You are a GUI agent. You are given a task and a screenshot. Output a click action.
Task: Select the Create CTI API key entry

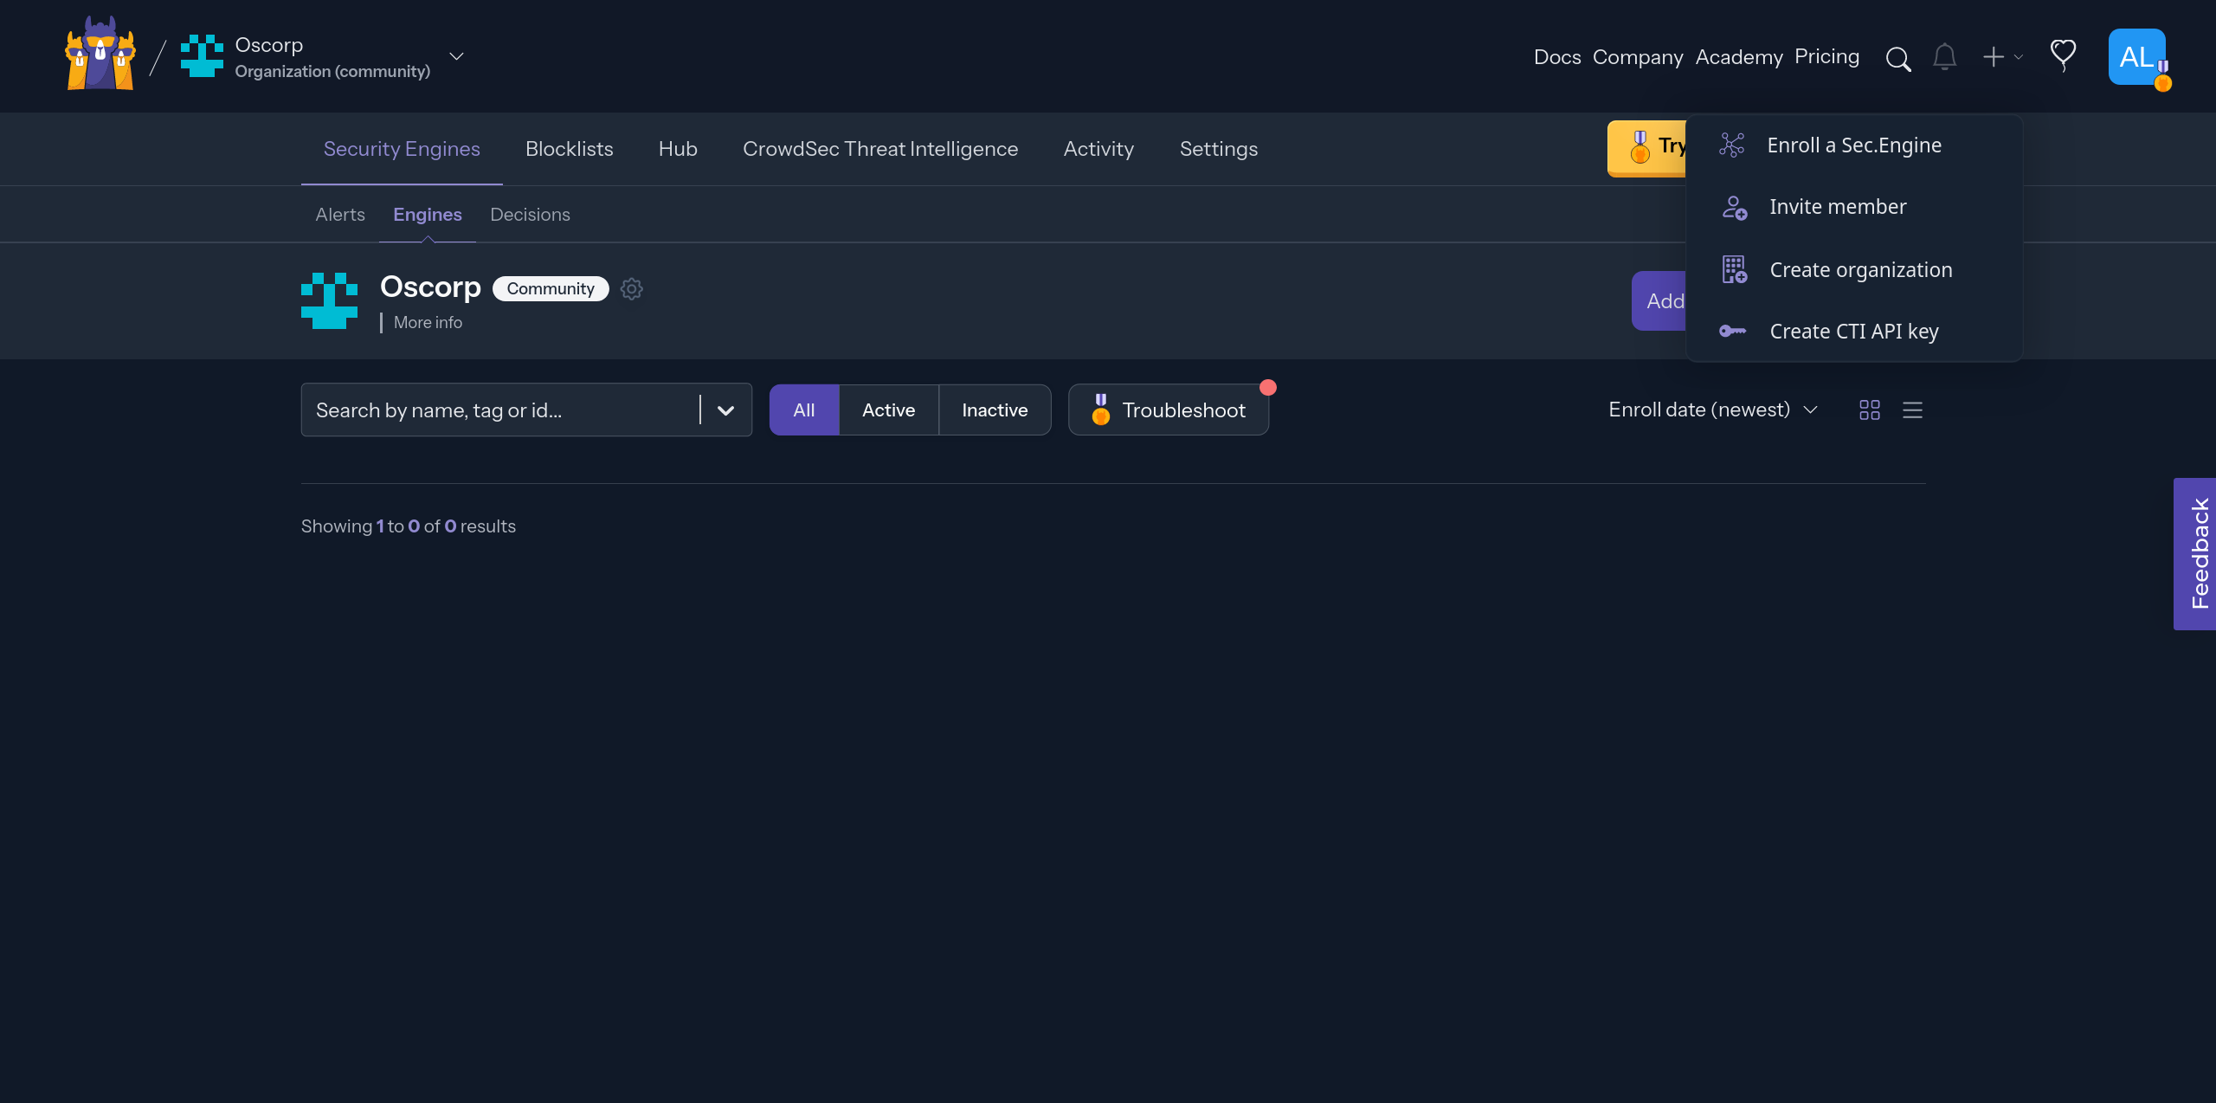pos(1854,331)
